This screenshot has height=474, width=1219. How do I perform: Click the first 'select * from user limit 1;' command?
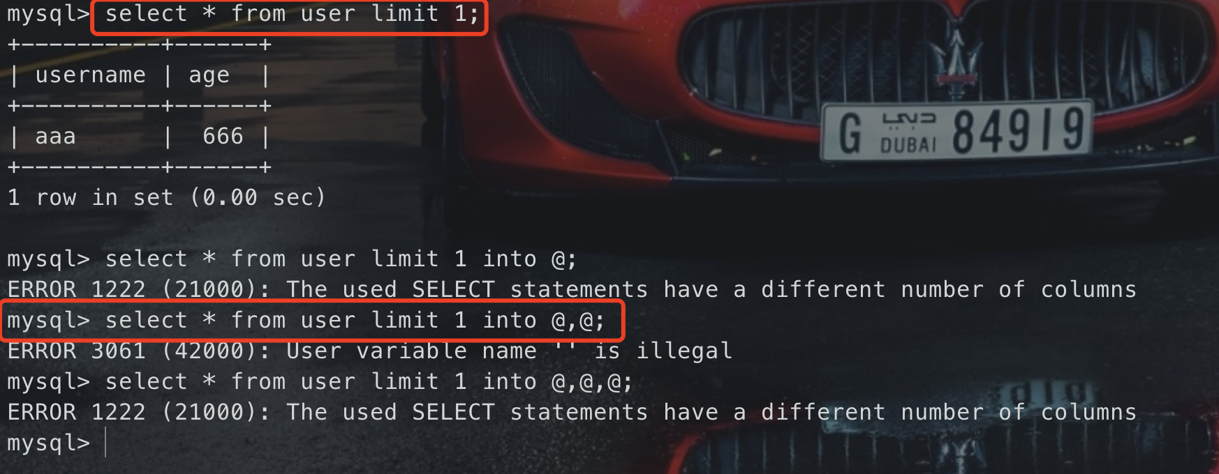click(x=292, y=14)
